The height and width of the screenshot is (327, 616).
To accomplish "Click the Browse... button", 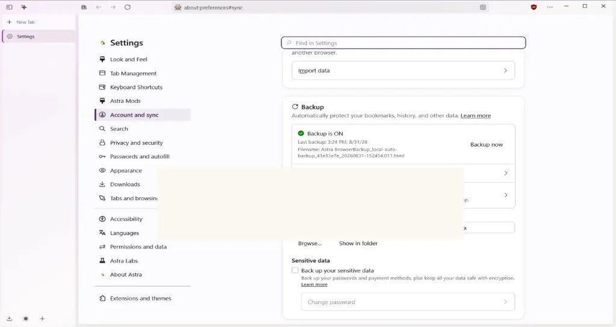I will click(310, 243).
